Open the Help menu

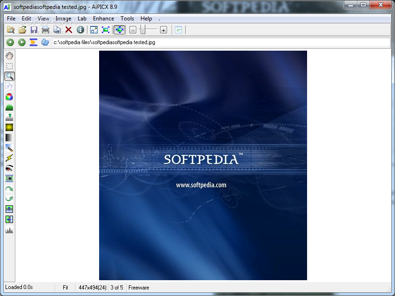pyautogui.click(x=146, y=19)
